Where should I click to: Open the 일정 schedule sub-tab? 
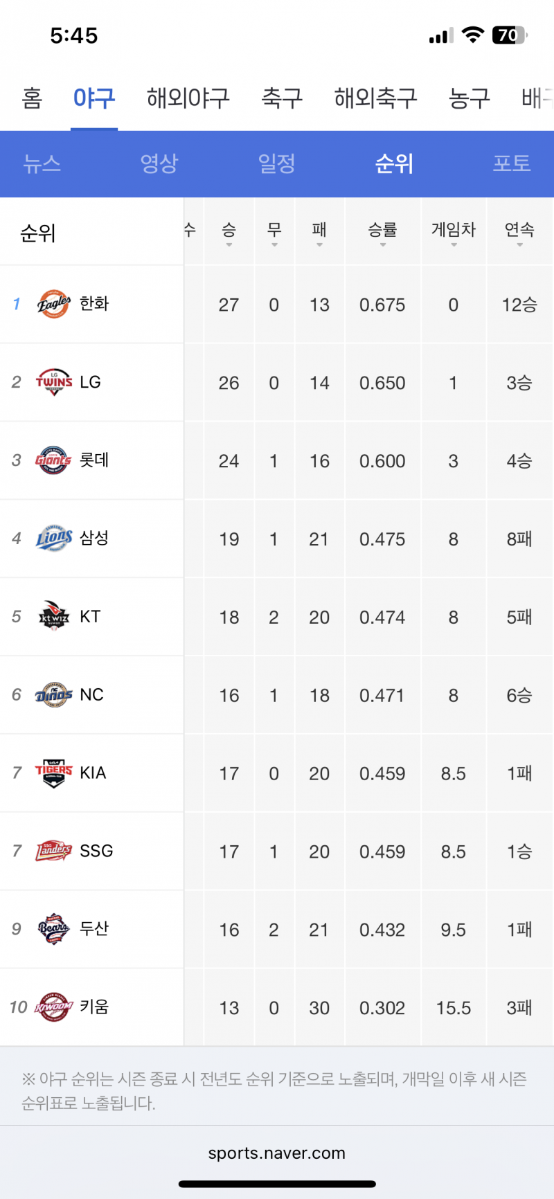[x=276, y=163]
